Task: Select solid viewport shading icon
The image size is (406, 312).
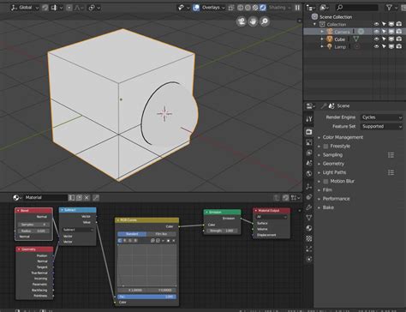Action: tap(248, 8)
